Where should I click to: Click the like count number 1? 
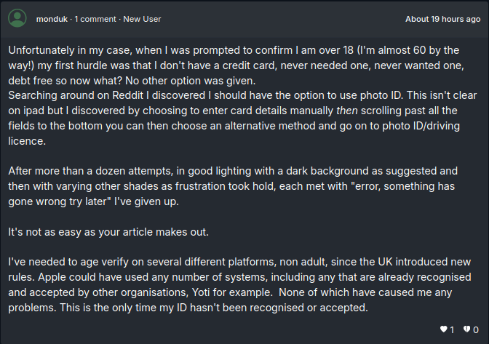[x=452, y=329]
